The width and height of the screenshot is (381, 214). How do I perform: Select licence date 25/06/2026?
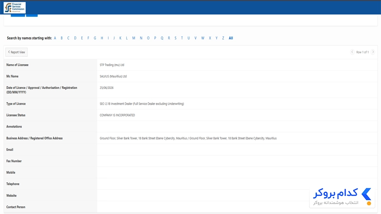click(x=107, y=88)
